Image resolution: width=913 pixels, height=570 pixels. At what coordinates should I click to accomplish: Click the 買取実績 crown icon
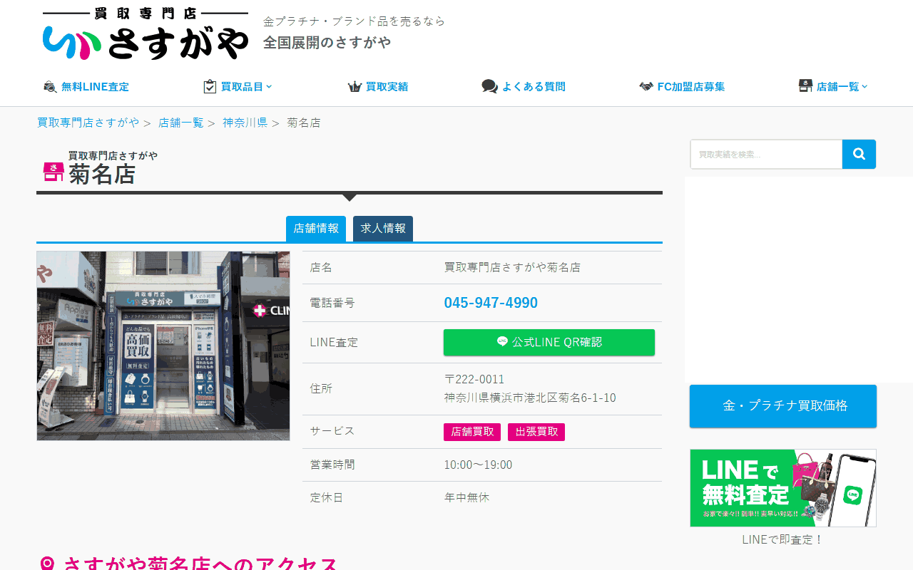(x=355, y=87)
